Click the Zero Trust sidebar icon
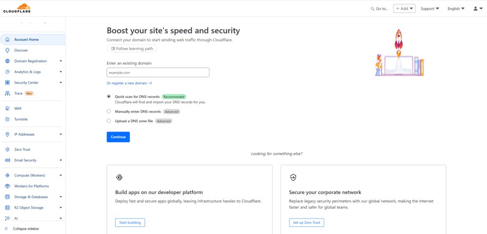The height and width of the screenshot is (234, 487). [7, 150]
